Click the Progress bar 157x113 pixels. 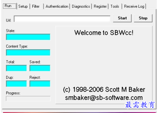[x=28, y=98]
